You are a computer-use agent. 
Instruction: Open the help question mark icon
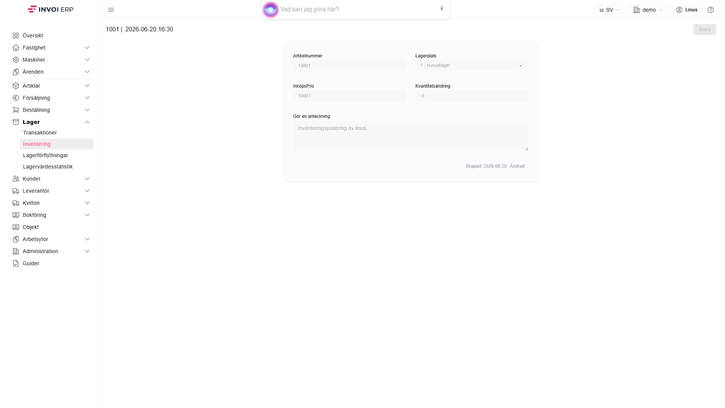coord(711,10)
